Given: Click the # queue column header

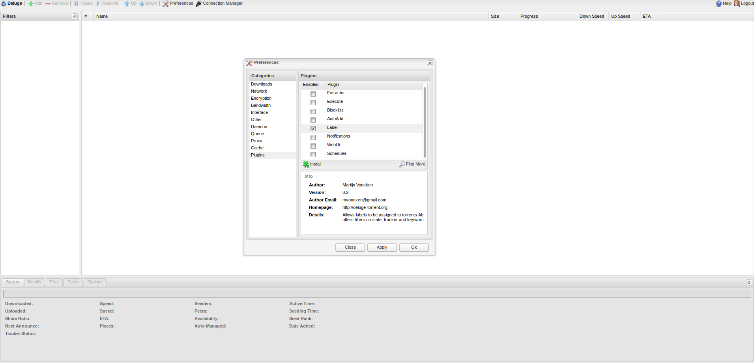Looking at the screenshot, I should (88, 16).
